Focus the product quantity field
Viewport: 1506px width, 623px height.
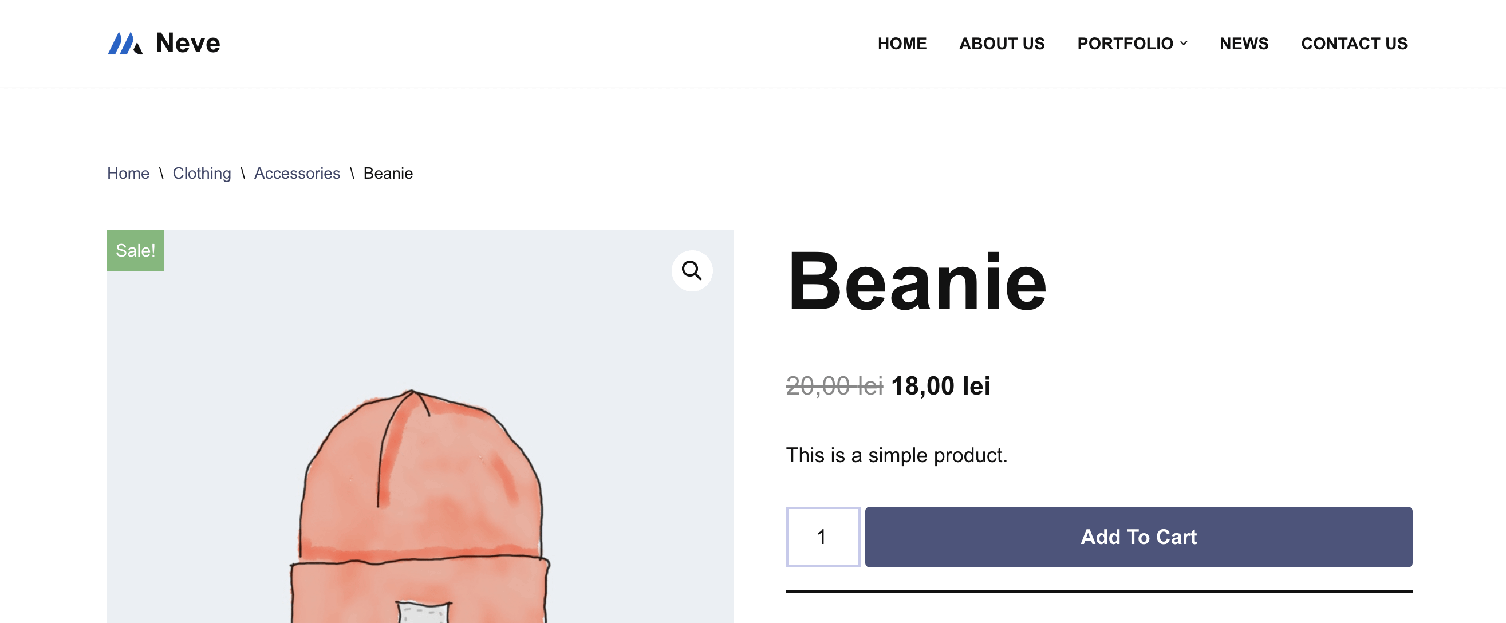(x=822, y=537)
